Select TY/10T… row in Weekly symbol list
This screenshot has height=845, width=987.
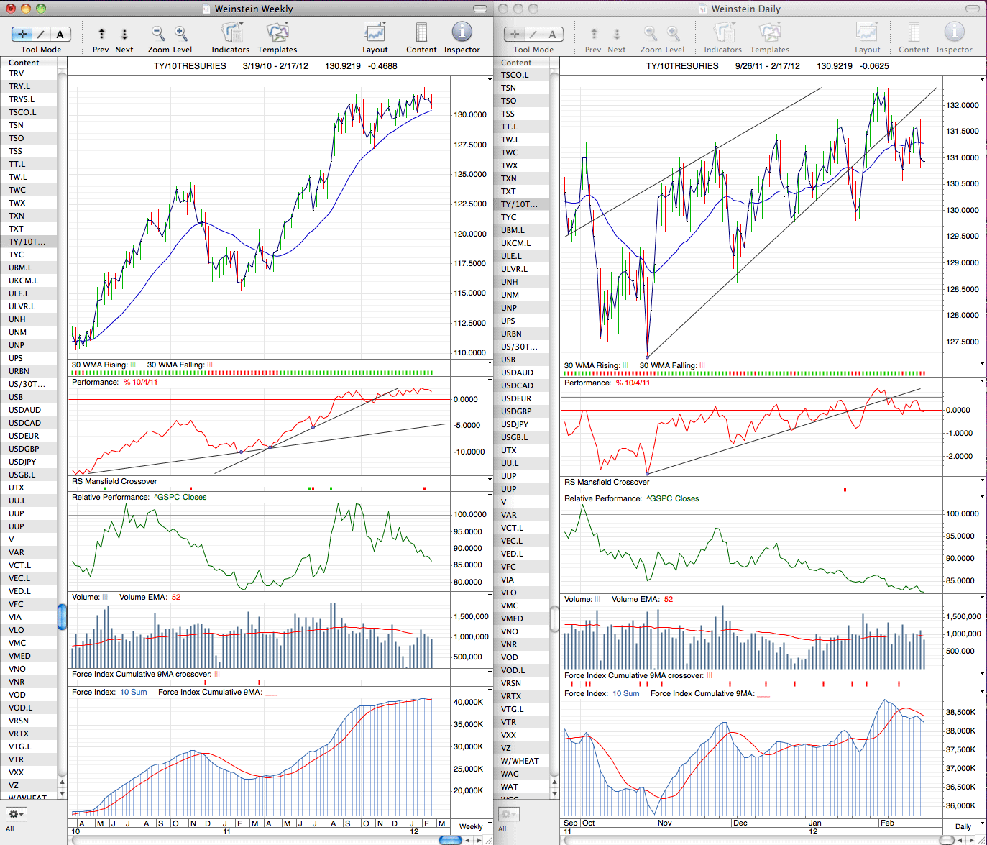(x=29, y=242)
